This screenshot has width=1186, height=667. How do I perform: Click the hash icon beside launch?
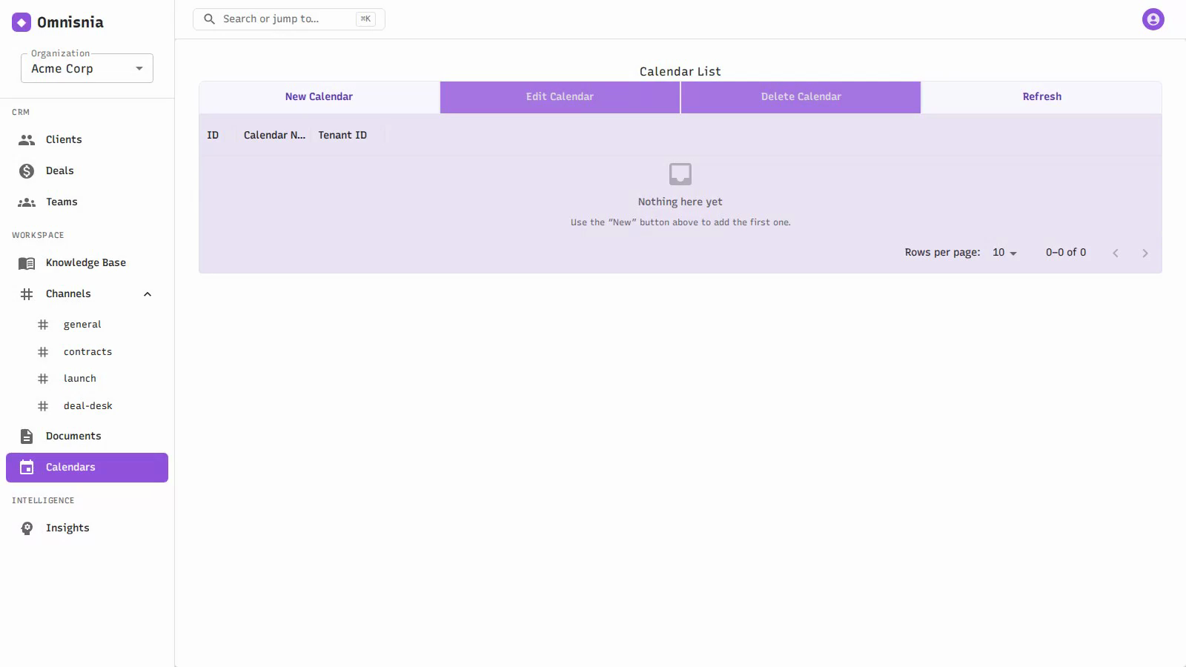coord(43,379)
